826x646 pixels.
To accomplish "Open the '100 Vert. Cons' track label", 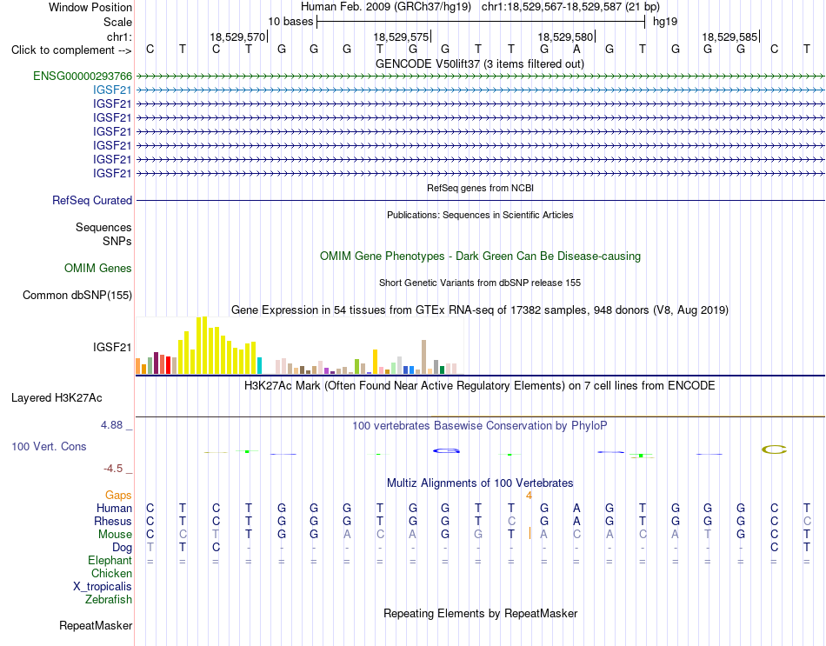I will pos(49,446).
